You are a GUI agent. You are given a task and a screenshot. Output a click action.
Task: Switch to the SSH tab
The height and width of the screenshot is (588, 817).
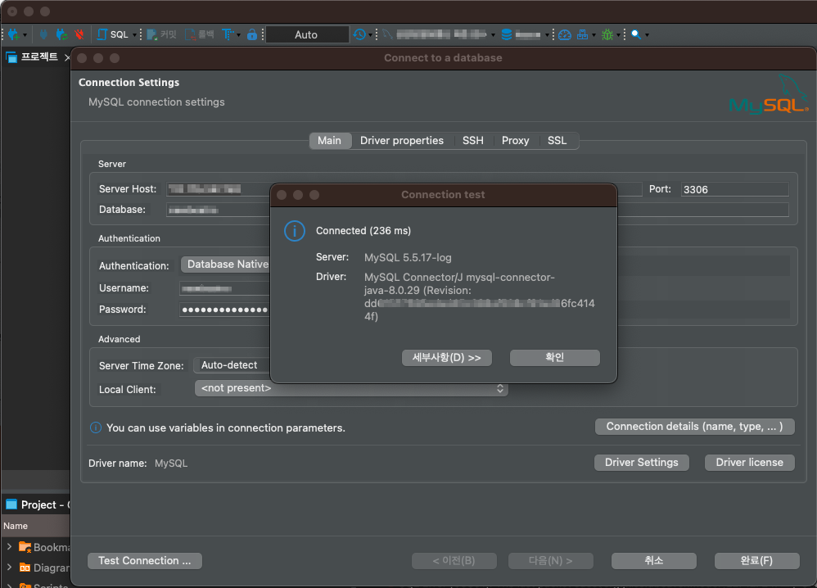click(x=472, y=141)
